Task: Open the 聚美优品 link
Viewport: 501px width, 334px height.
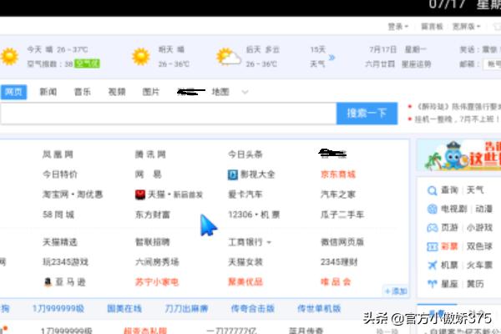Action: (x=245, y=282)
